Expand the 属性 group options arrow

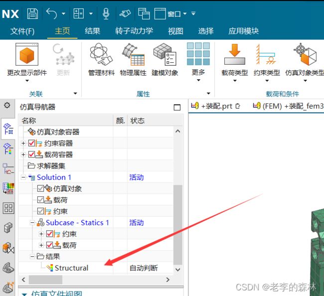[208, 94]
